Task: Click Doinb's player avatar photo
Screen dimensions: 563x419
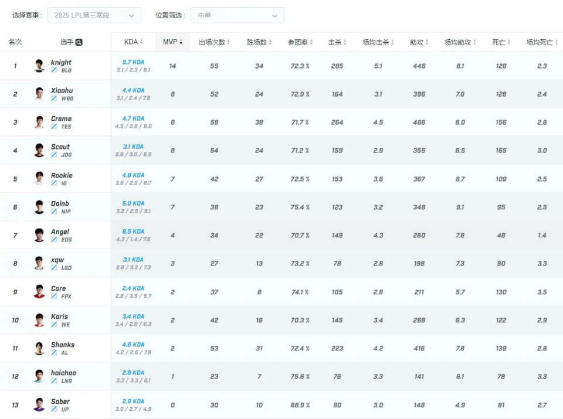Action: tap(39, 207)
